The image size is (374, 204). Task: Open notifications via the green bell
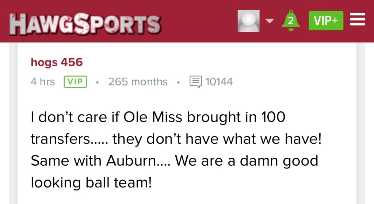click(291, 20)
